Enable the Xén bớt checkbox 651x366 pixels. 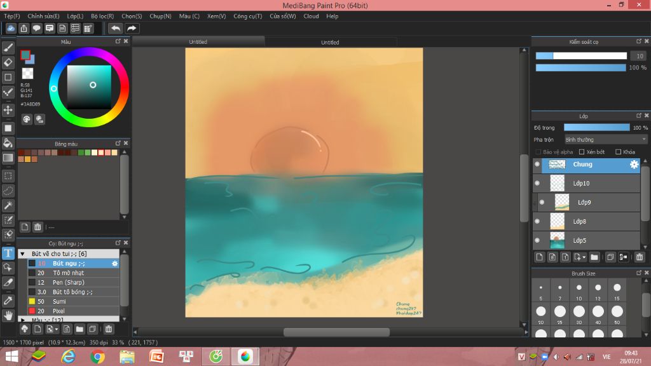[x=582, y=152]
